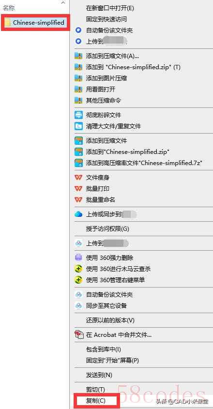213x409 pixels.
Task: Click the WPS icon next to 文件瘦身
Action: pos(78,178)
